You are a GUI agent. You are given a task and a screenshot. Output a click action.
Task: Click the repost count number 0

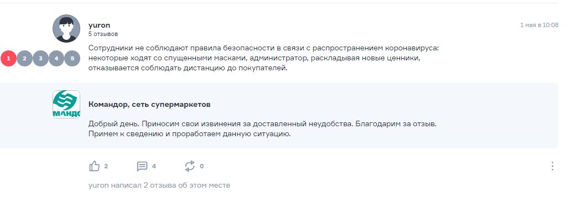202,167
